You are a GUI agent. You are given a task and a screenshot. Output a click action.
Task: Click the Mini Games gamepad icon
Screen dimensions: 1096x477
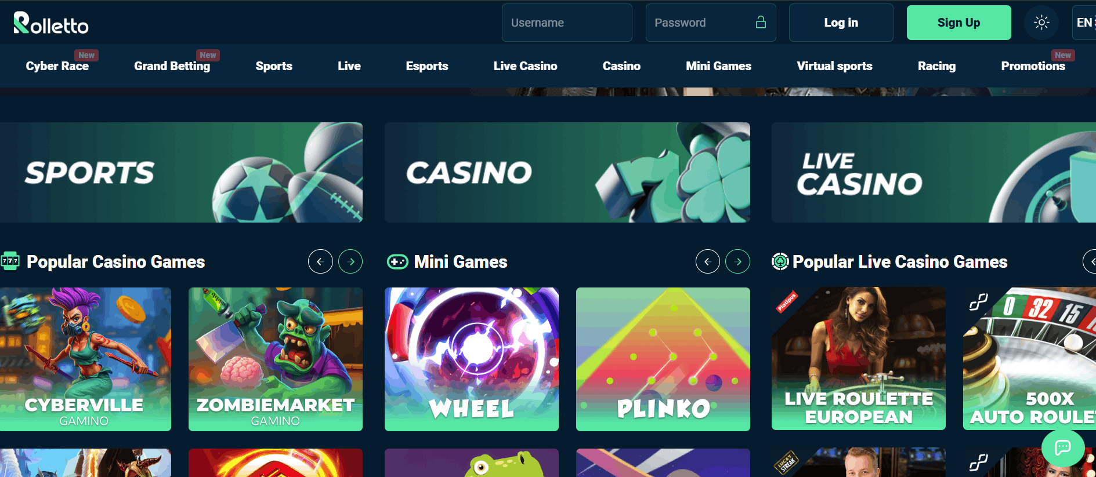pyautogui.click(x=397, y=262)
